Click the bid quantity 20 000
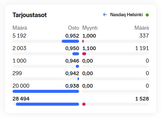 coord(21,86)
